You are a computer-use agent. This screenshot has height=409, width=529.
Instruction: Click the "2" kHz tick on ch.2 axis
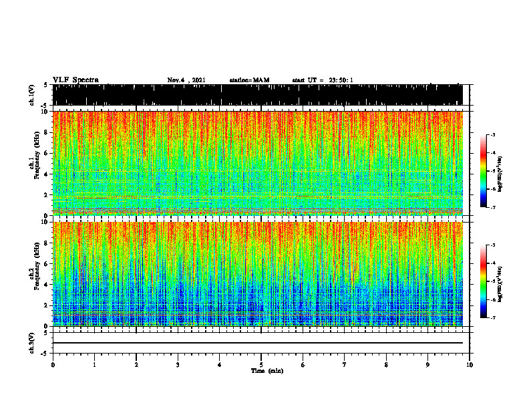coord(47,305)
